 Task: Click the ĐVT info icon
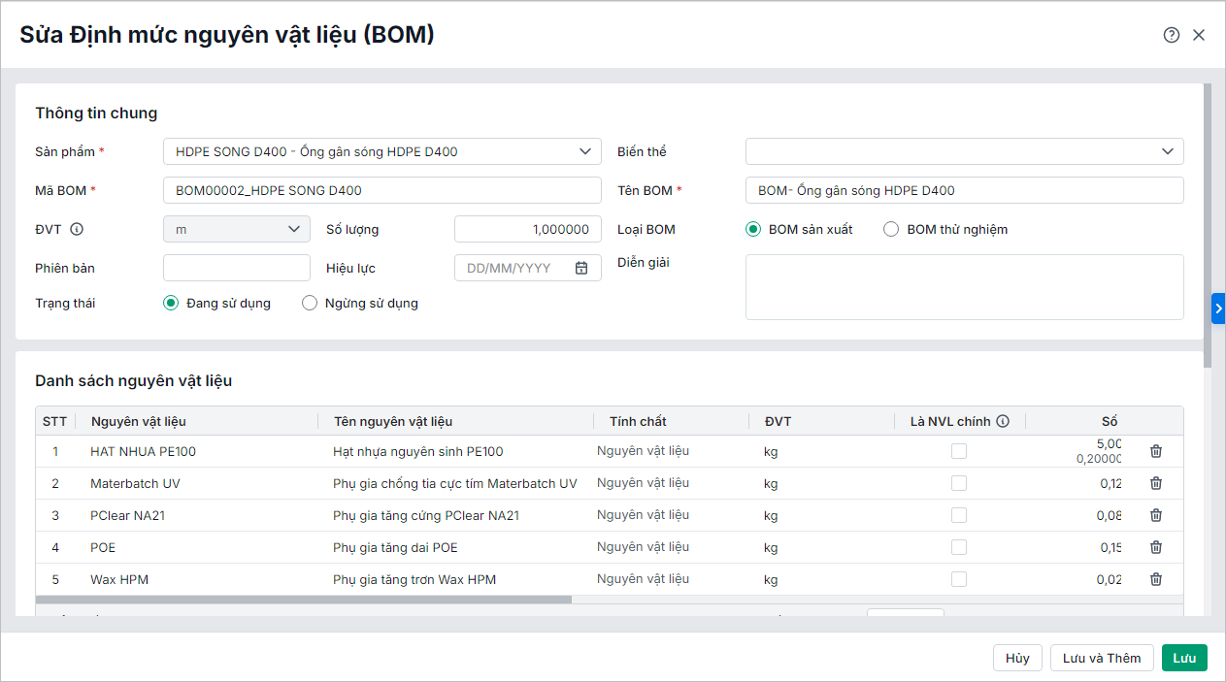pyautogui.click(x=77, y=230)
